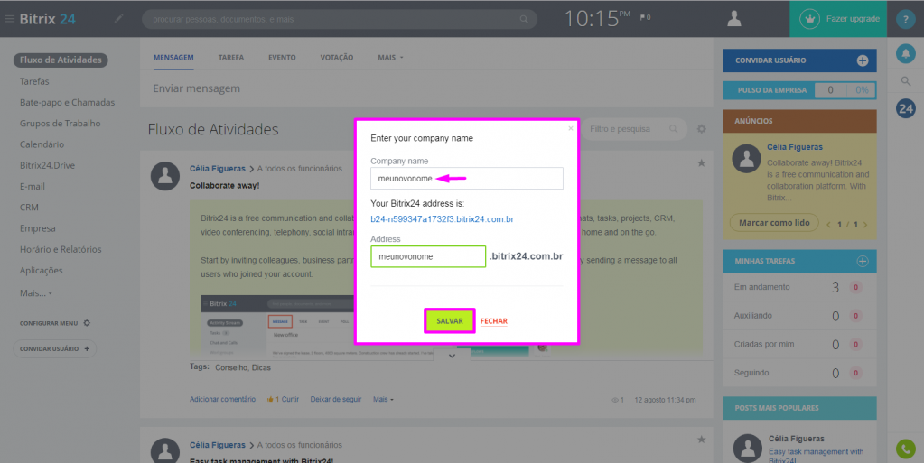The image size is (924, 463).
Task: Click the flag counter icon next to the clock
Action: pos(645,18)
